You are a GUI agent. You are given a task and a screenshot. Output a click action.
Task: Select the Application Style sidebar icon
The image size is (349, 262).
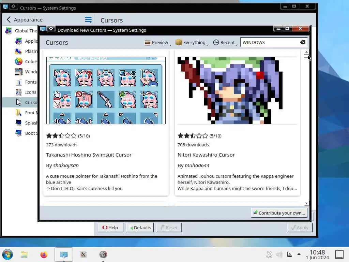coord(19,41)
